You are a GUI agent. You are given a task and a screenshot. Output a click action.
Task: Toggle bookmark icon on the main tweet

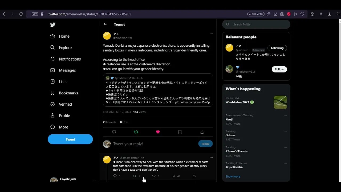coord(180,132)
